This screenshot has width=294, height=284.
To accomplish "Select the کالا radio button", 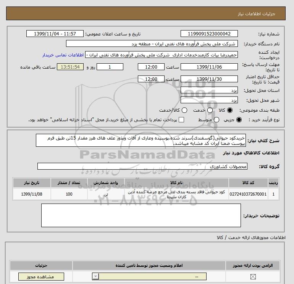I will tap(230, 110).
